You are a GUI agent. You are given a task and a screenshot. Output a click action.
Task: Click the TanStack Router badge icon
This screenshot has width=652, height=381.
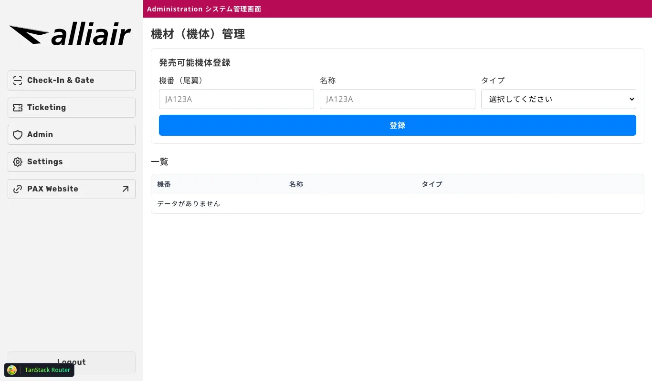pyautogui.click(x=11, y=370)
